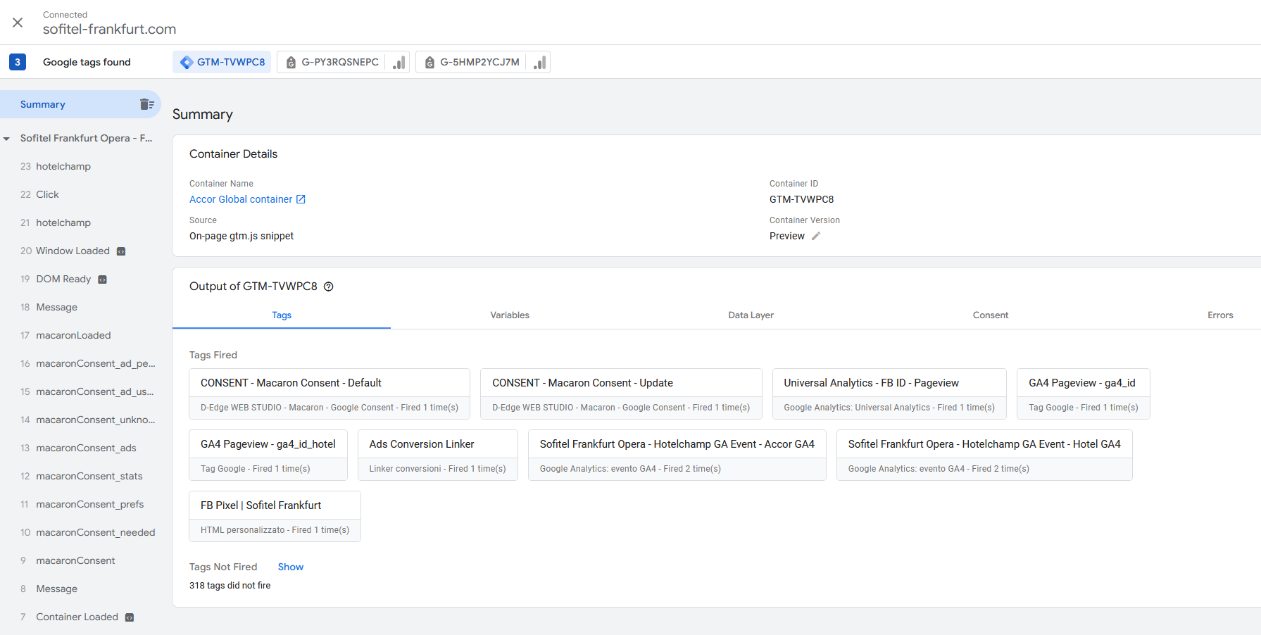
Task: Switch to the Data Layer tab
Action: coord(751,315)
